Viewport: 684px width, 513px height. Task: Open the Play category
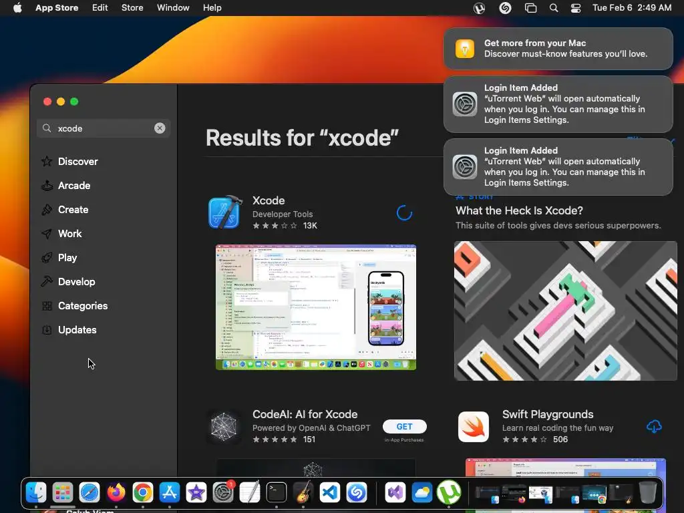point(59,257)
